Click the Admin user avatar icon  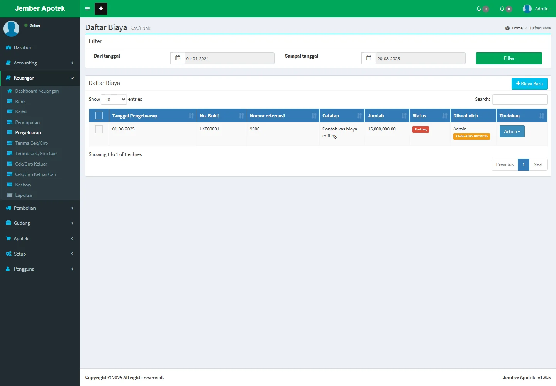coord(527,8)
